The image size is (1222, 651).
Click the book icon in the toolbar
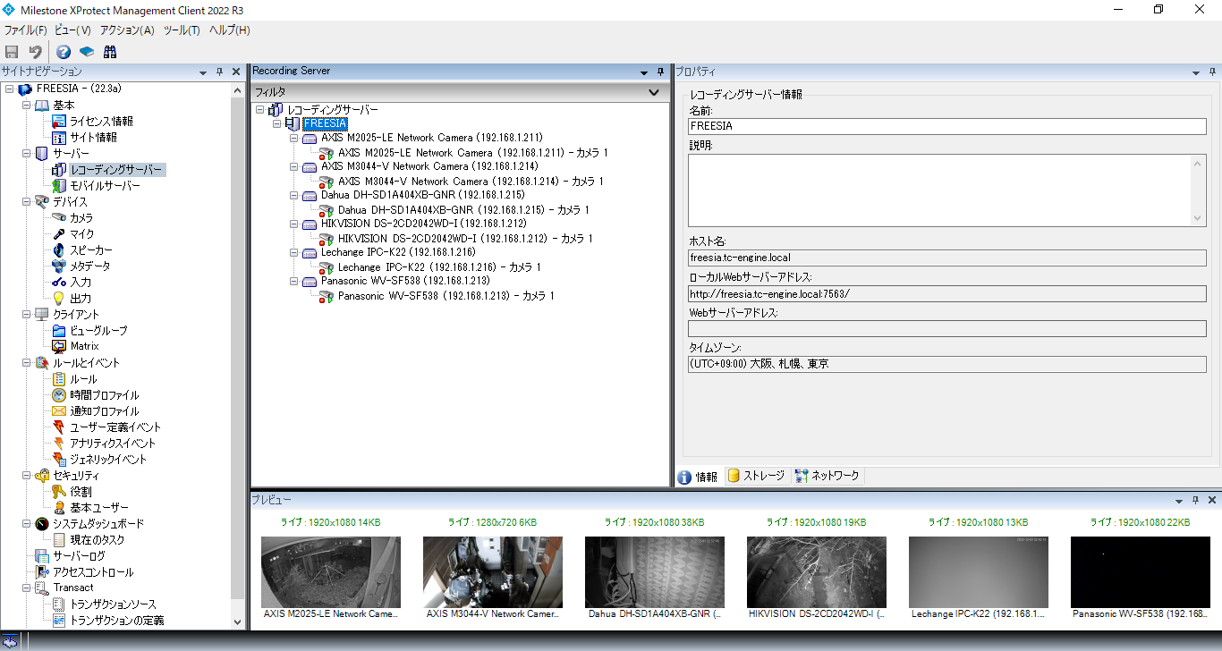[87, 52]
